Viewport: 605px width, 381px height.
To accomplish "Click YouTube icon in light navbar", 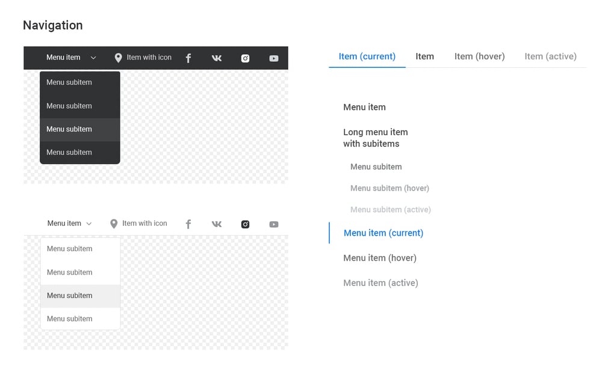I will coord(274,225).
